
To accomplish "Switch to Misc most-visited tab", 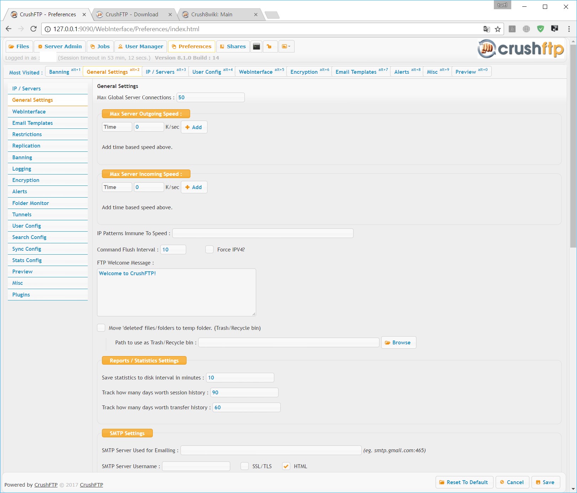I will click(437, 71).
